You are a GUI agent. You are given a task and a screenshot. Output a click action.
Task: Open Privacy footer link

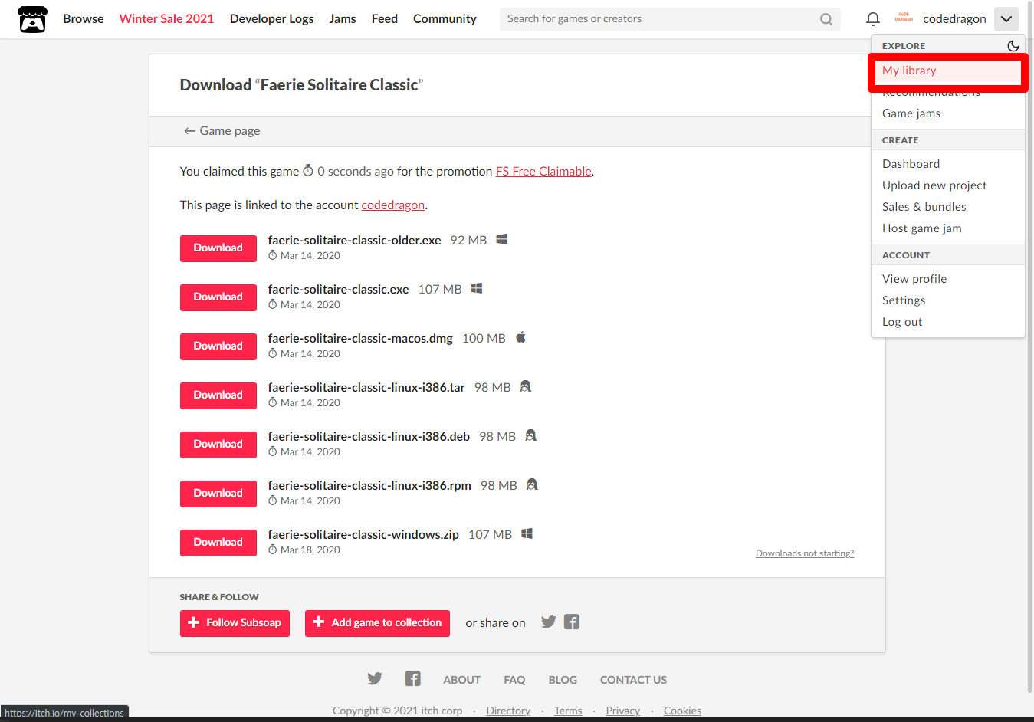(x=622, y=711)
